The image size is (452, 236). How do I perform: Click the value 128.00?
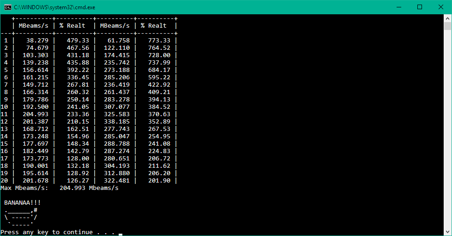[x=78, y=159]
